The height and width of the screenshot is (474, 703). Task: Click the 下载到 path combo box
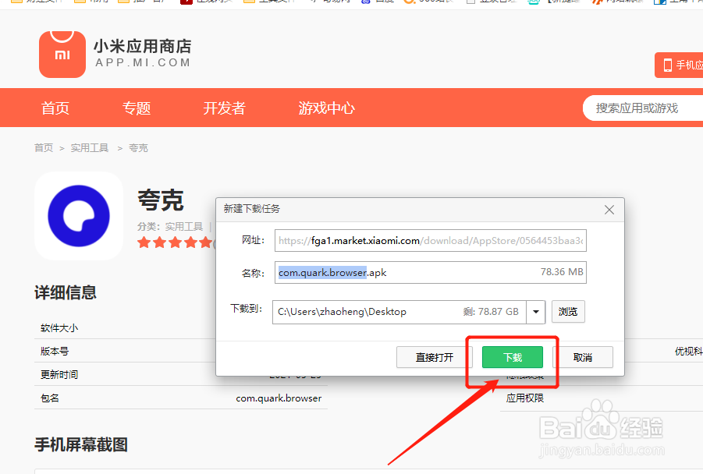[408, 312]
